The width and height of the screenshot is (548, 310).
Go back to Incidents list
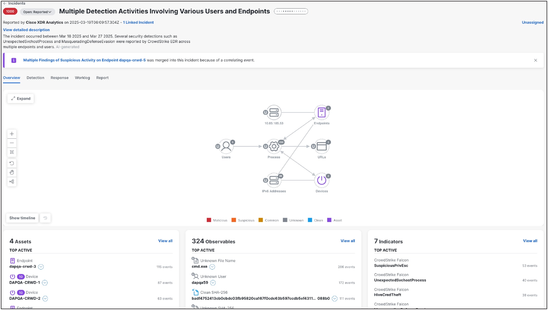pyautogui.click(x=14, y=3)
